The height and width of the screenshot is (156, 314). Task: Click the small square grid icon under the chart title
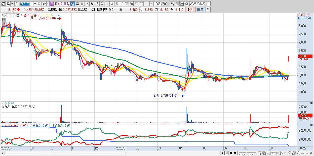tap(4, 20)
